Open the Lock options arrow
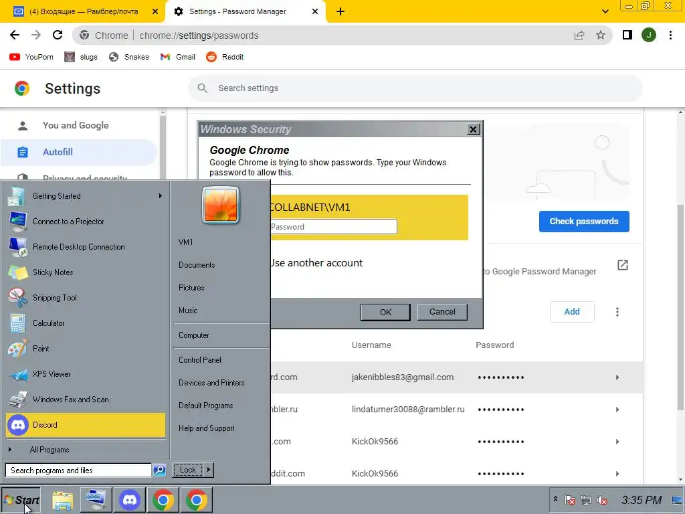The height and width of the screenshot is (514, 685). coord(209,470)
